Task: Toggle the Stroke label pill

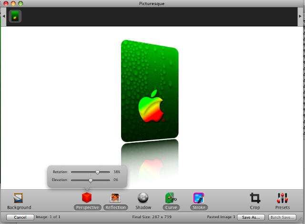Action: 199,207
